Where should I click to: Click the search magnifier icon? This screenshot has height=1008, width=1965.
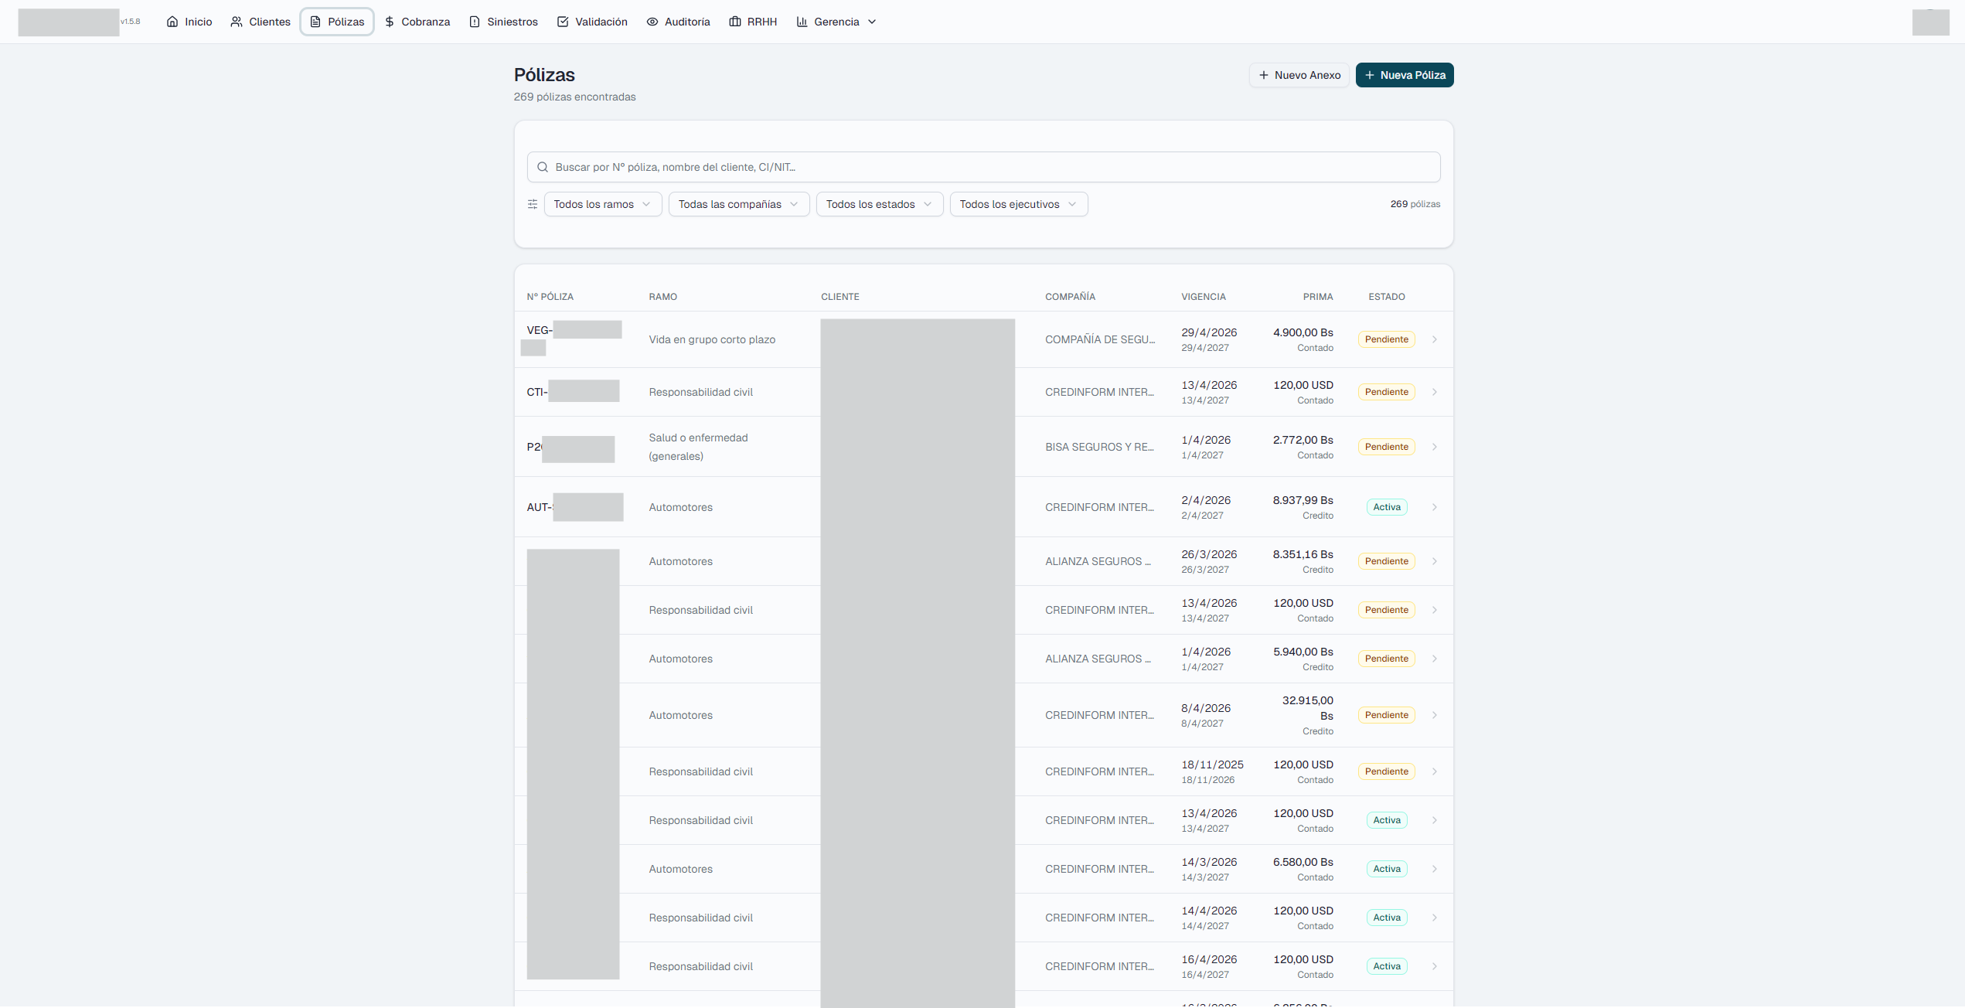pos(543,167)
